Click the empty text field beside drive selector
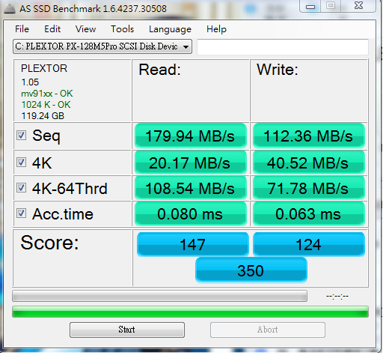 pyautogui.click(x=283, y=46)
